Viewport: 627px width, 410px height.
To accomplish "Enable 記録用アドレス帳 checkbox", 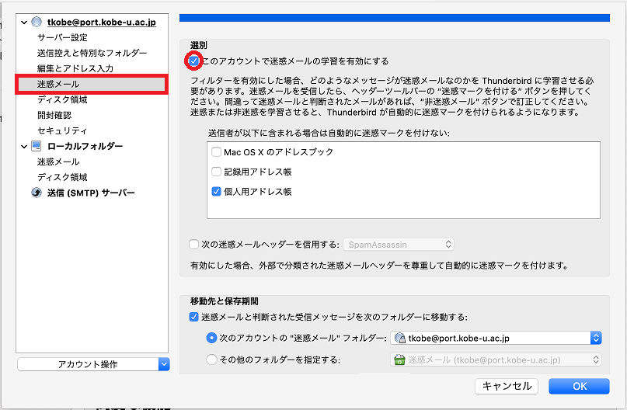I will click(x=216, y=172).
